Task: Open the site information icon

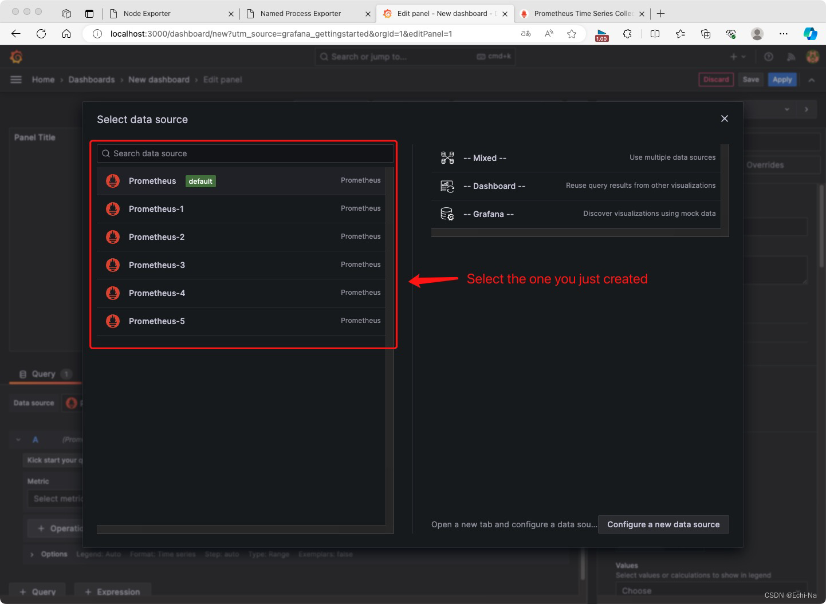Action: tap(97, 34)
